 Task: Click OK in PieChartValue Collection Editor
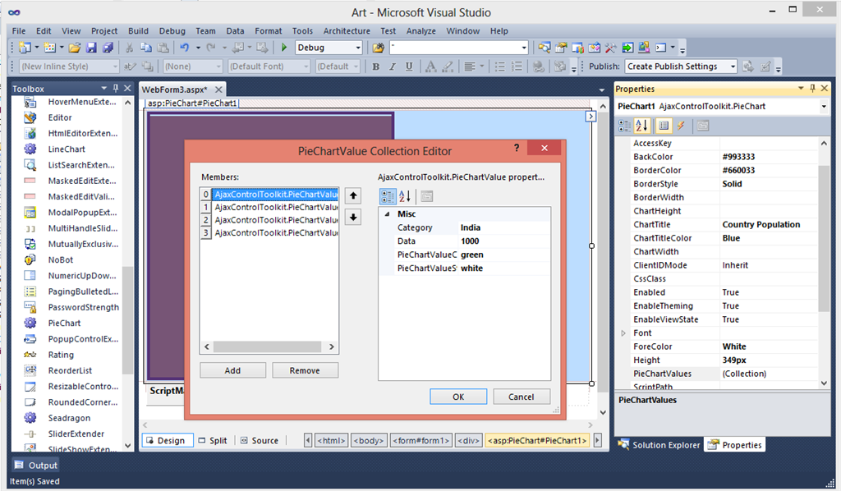click(458, 397)
